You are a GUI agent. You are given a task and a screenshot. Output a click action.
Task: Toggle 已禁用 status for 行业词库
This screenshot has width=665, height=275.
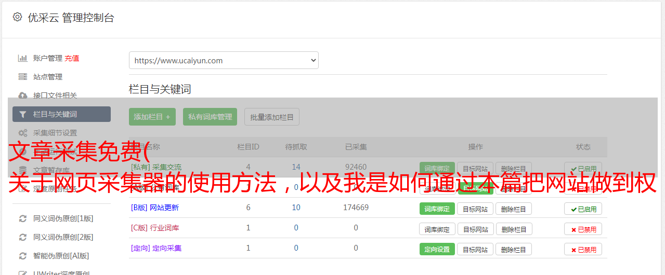(583, 229)
